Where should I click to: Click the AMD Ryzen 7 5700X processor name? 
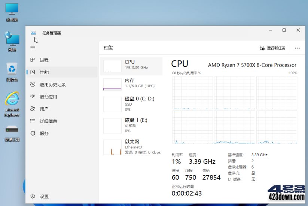pos(252,65)
